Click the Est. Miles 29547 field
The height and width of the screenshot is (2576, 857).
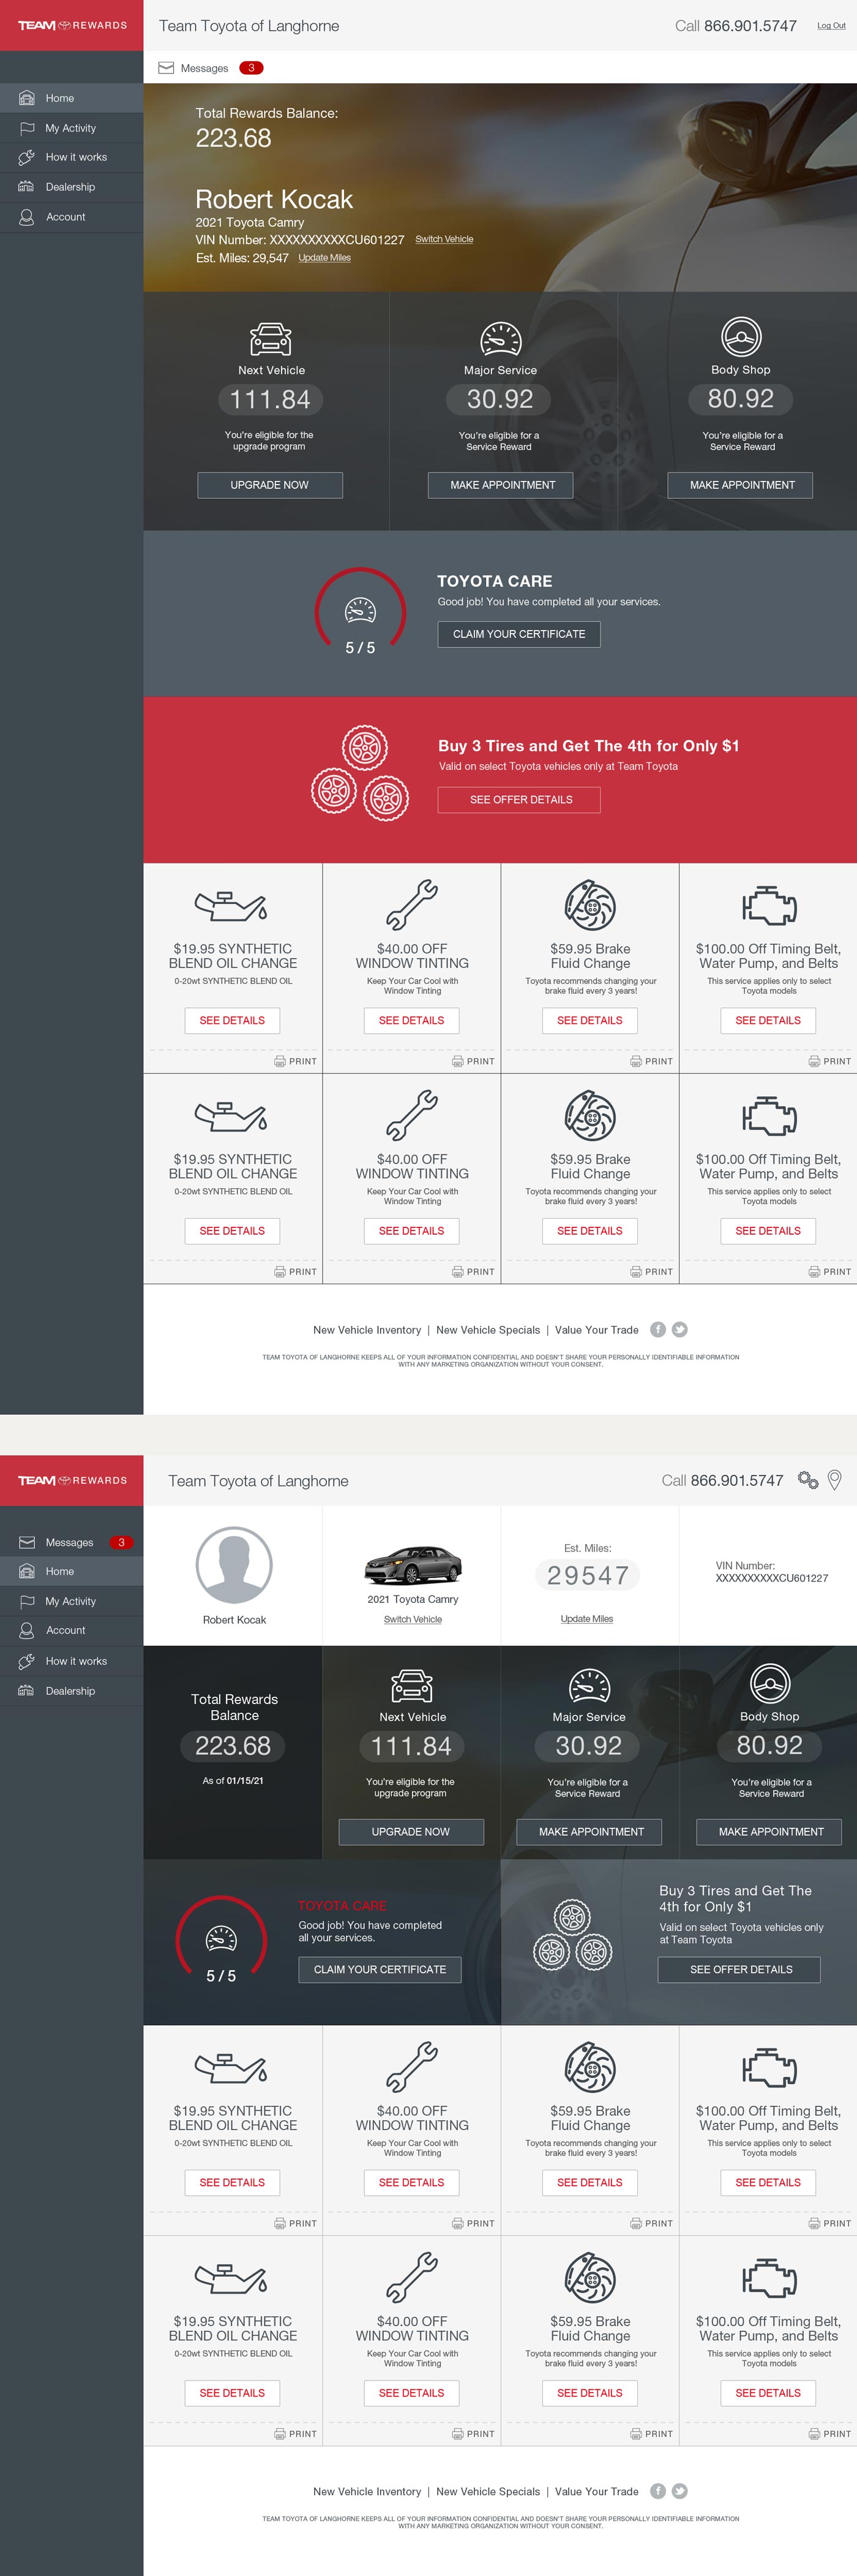pos(587,1576)
